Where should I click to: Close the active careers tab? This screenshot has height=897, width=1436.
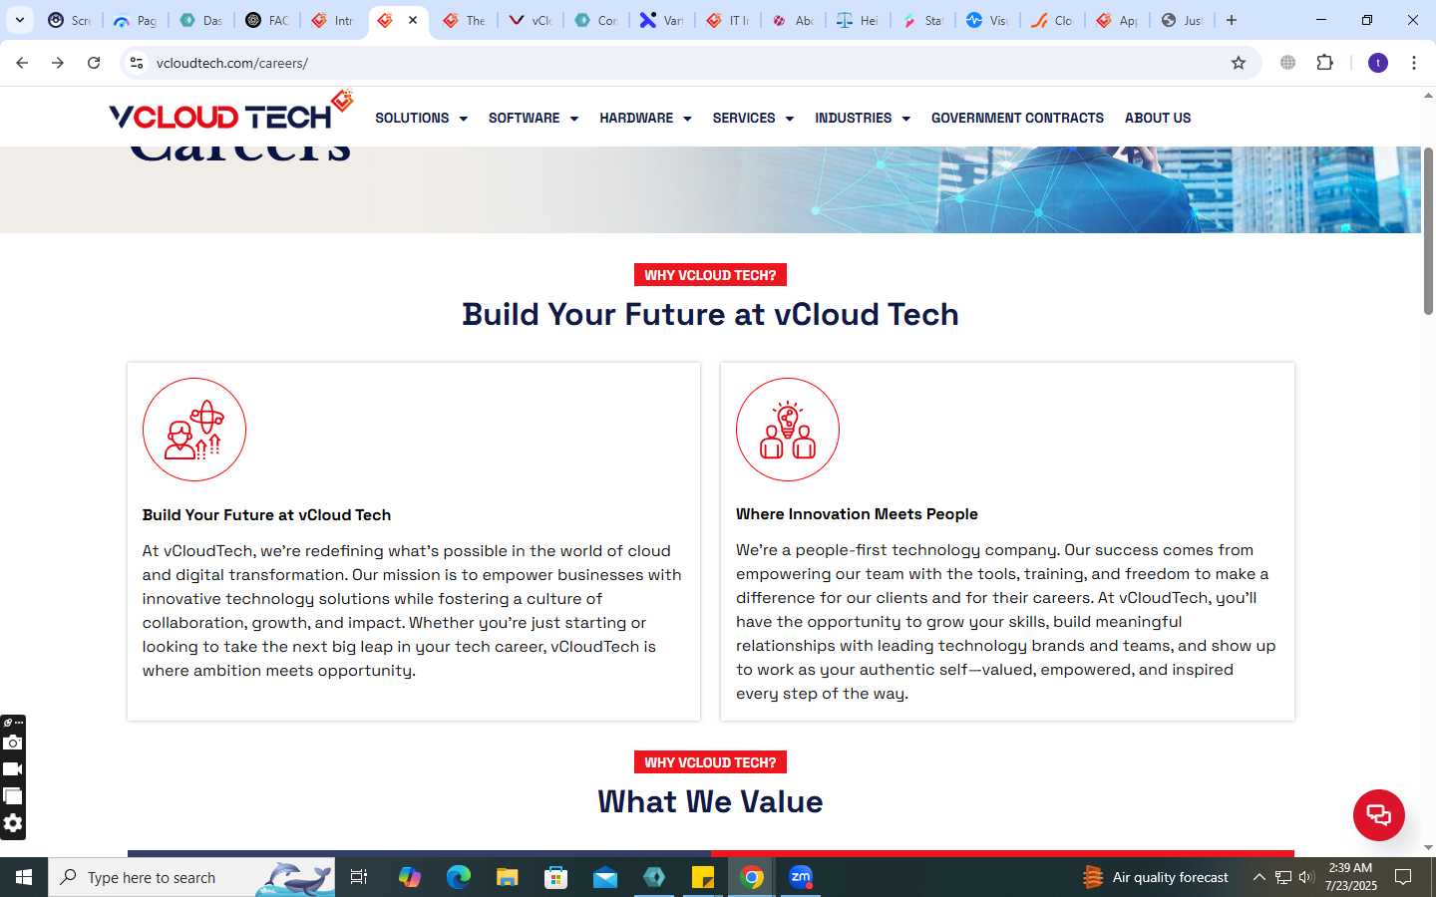[413, 20]
